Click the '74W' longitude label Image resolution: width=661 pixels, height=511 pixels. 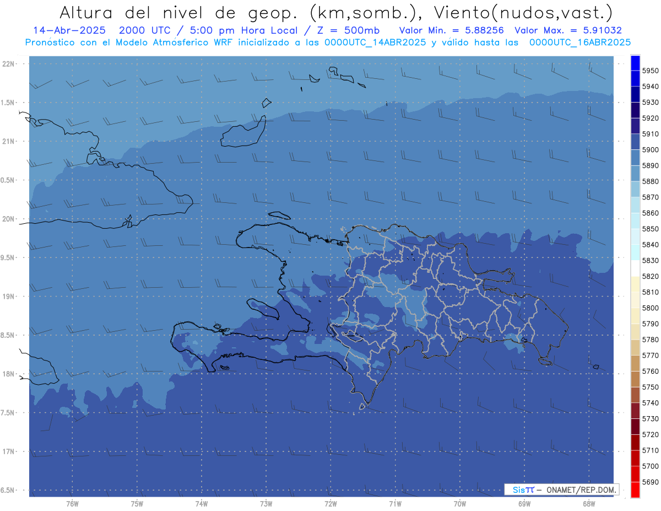202,504
